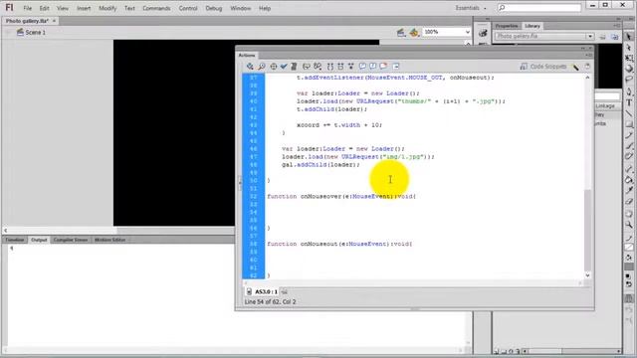Click the AS3.0 : 1 script tab
Viewport: 637px width, 358px height.
[x=262, y=291]
